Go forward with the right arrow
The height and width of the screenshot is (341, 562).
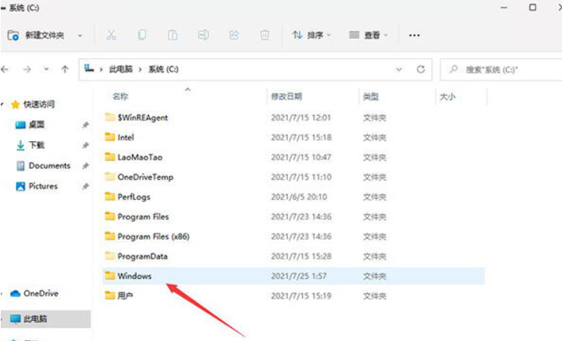pyautogui.click(x=27, y=70)
